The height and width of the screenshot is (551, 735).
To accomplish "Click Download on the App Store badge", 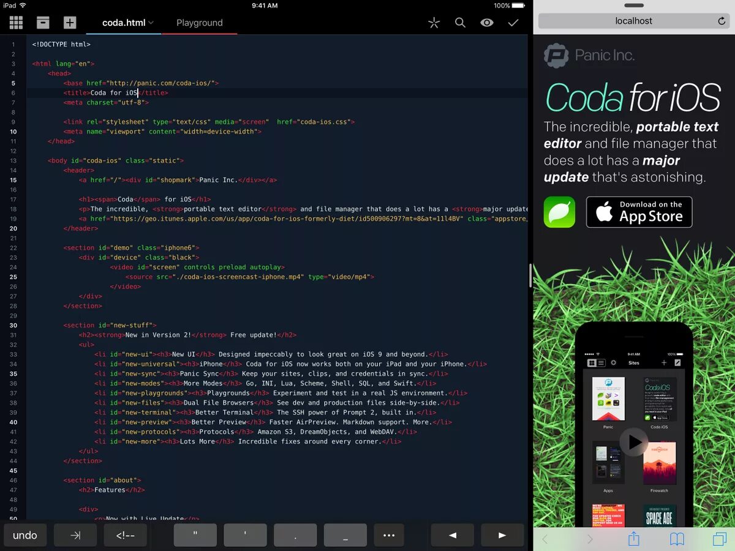I will pyautogui.click(x=639, y=212).
